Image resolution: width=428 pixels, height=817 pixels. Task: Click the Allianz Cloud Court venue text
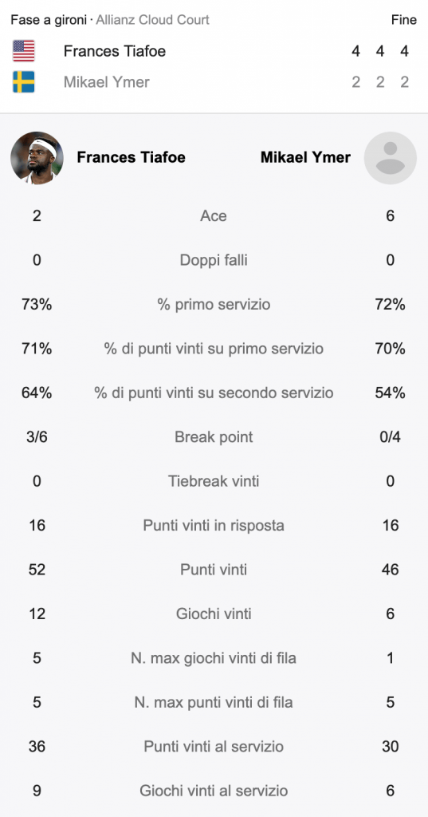(152, 20)
